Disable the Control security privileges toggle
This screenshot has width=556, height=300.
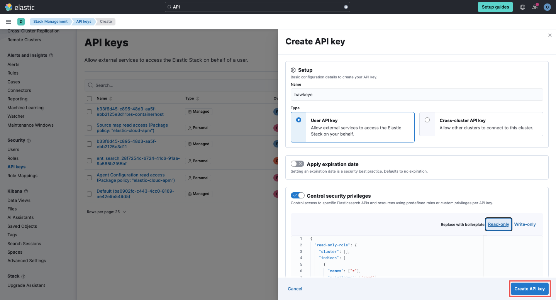coord(297,195)
